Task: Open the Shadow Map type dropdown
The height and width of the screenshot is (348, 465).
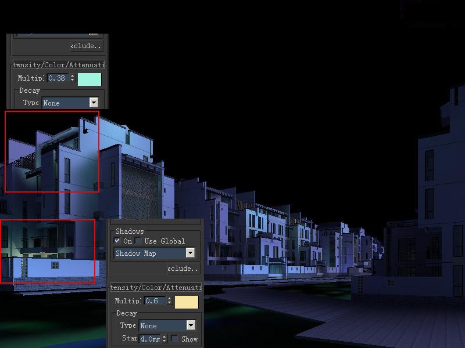Action: pyautogui.click(x=155, y=253)
